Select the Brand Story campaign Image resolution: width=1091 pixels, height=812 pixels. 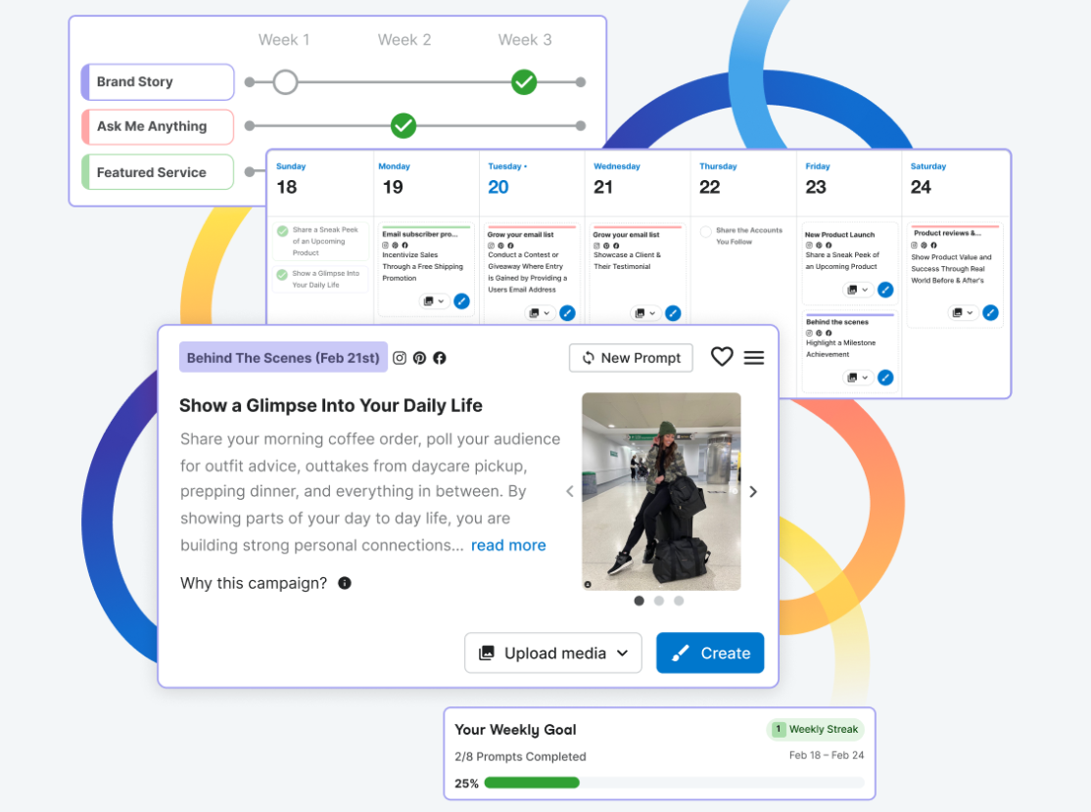coord(158,82)
